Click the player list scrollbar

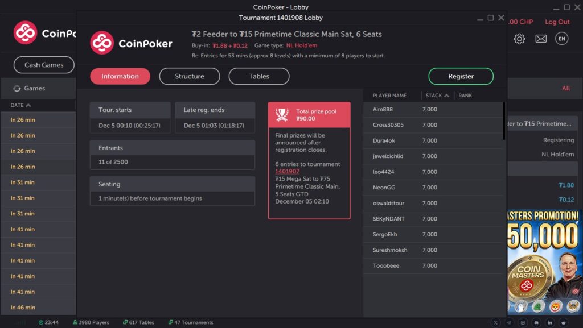pos(504,121)
